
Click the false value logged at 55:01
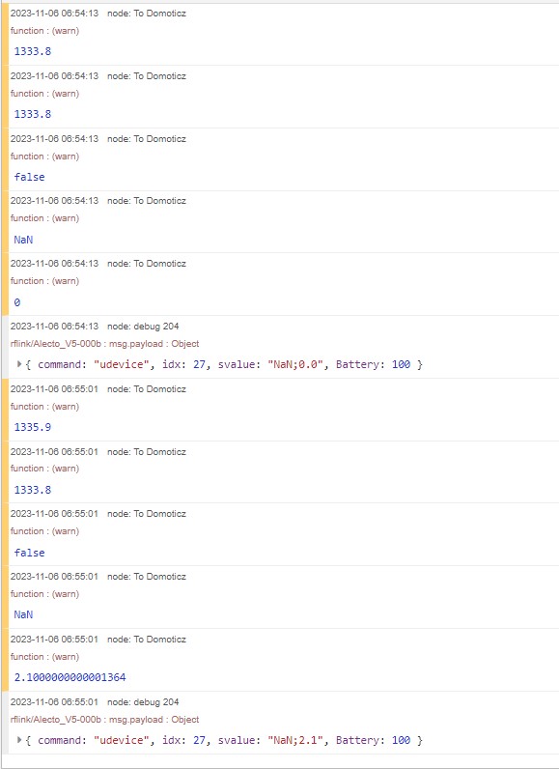pyautogui.click(x=29, y=553)
